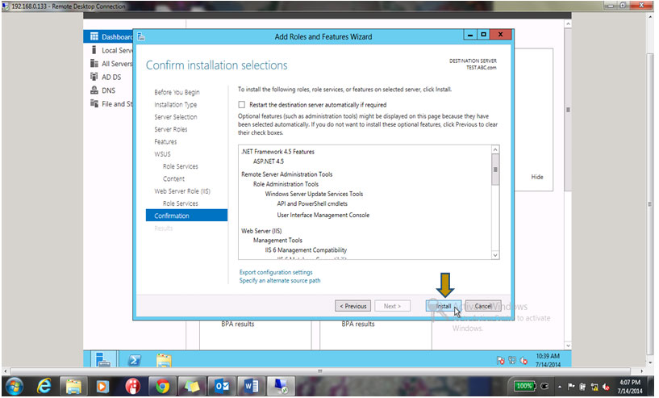This screenshot has height=398, width=659.
Task: Click the selections list scrollbar thumb
Action: [495, 169]
